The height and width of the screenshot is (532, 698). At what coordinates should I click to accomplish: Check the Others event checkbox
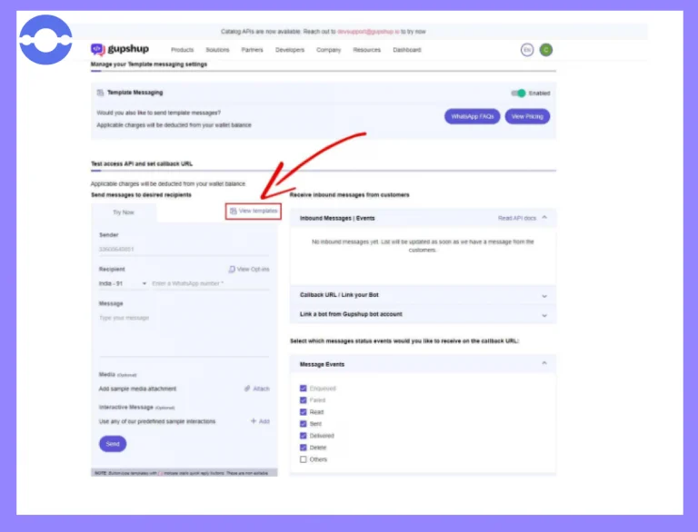pyautogui.click(x=304, y=459)
